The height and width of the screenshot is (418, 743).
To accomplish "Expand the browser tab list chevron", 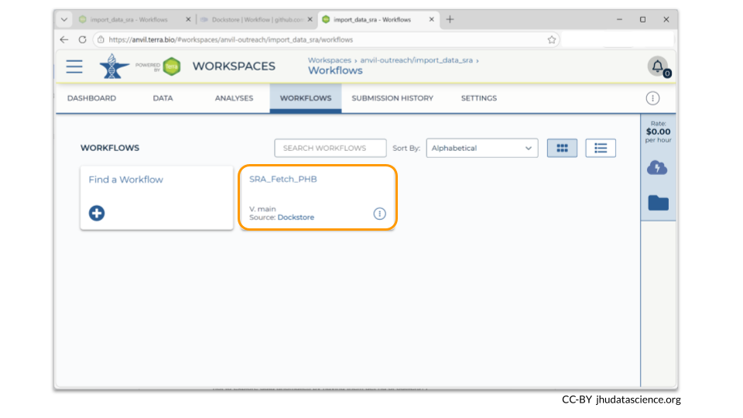I will tap(64, 19).
